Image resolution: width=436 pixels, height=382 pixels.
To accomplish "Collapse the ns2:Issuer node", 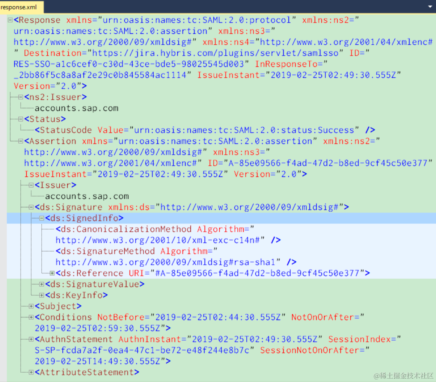I will 21,97.
